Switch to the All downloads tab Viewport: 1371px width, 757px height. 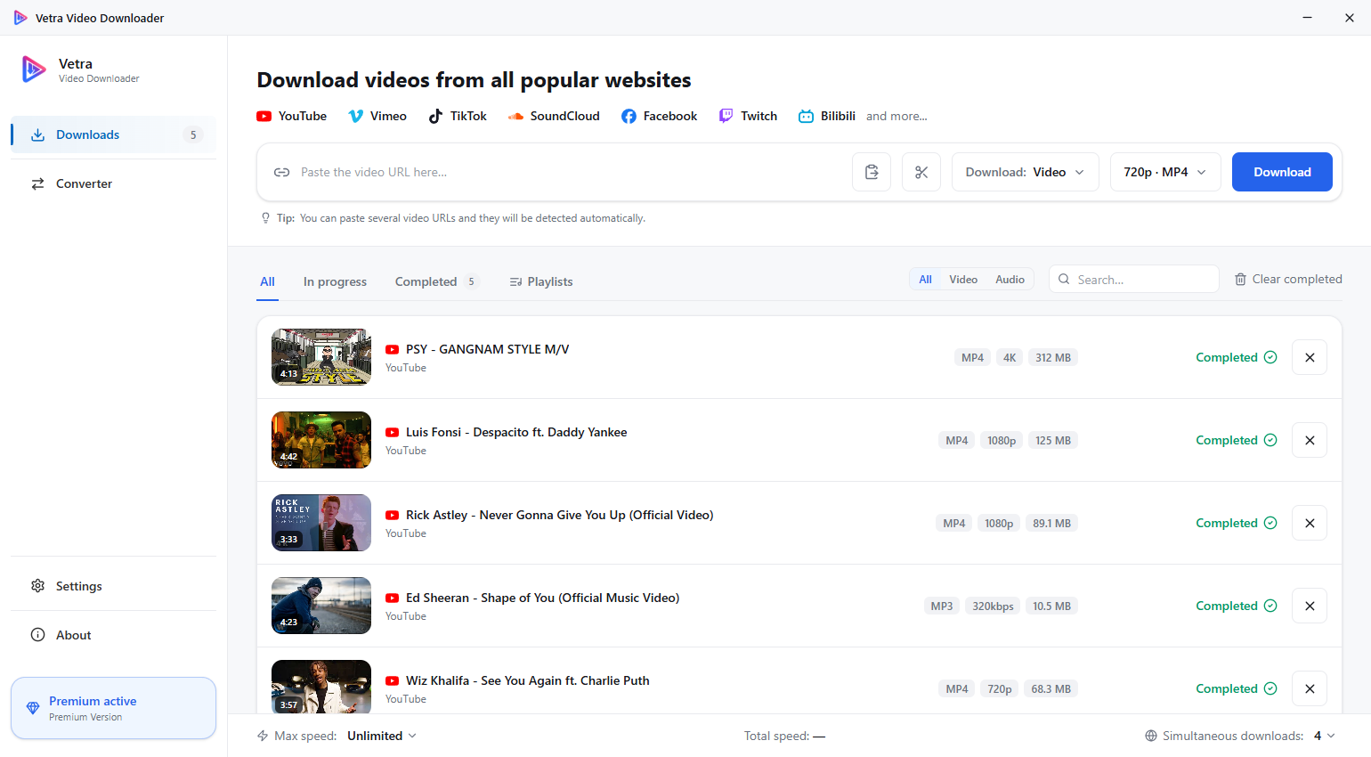coord(267,281)
